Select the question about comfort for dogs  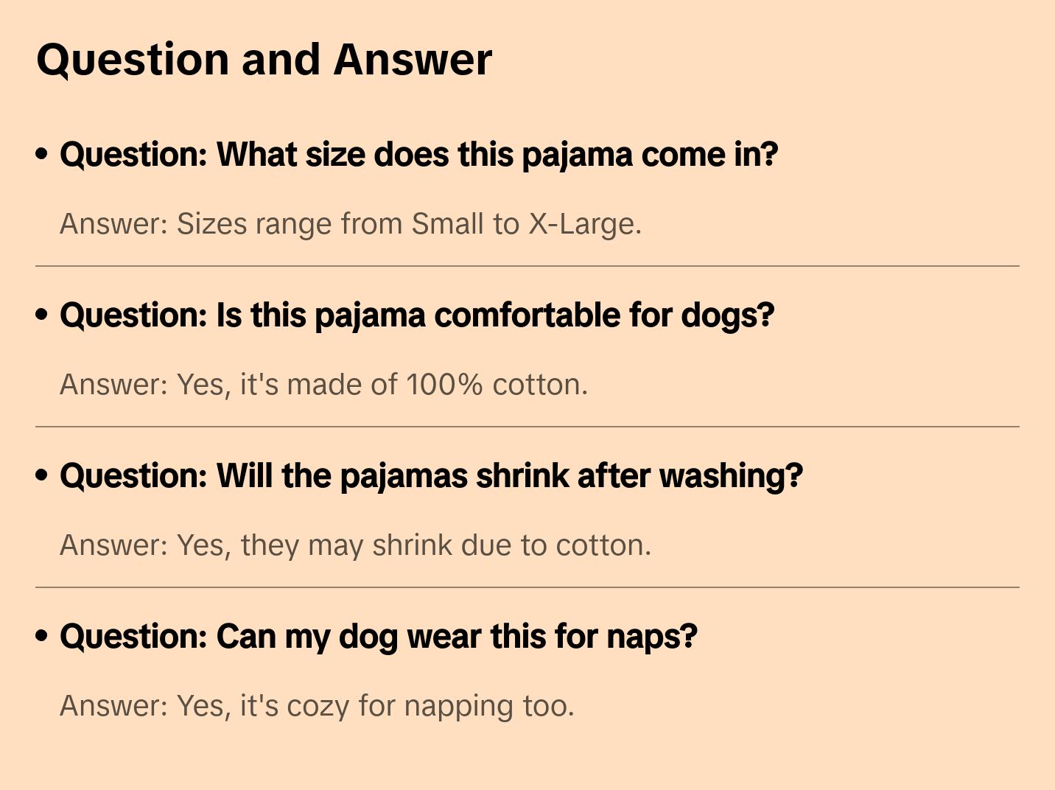417,315
